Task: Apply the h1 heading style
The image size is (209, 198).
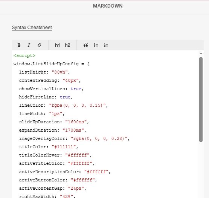Action: click(x=58, y=45)
